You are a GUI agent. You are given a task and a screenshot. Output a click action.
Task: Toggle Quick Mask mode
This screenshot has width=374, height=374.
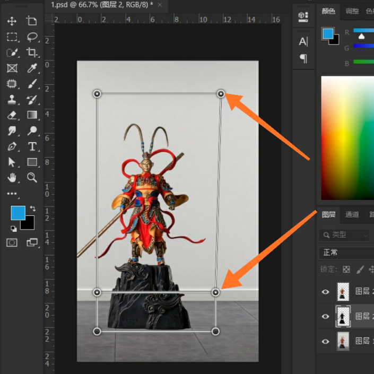coord(12,243)
